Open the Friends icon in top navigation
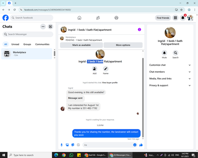 coord(98,18)
